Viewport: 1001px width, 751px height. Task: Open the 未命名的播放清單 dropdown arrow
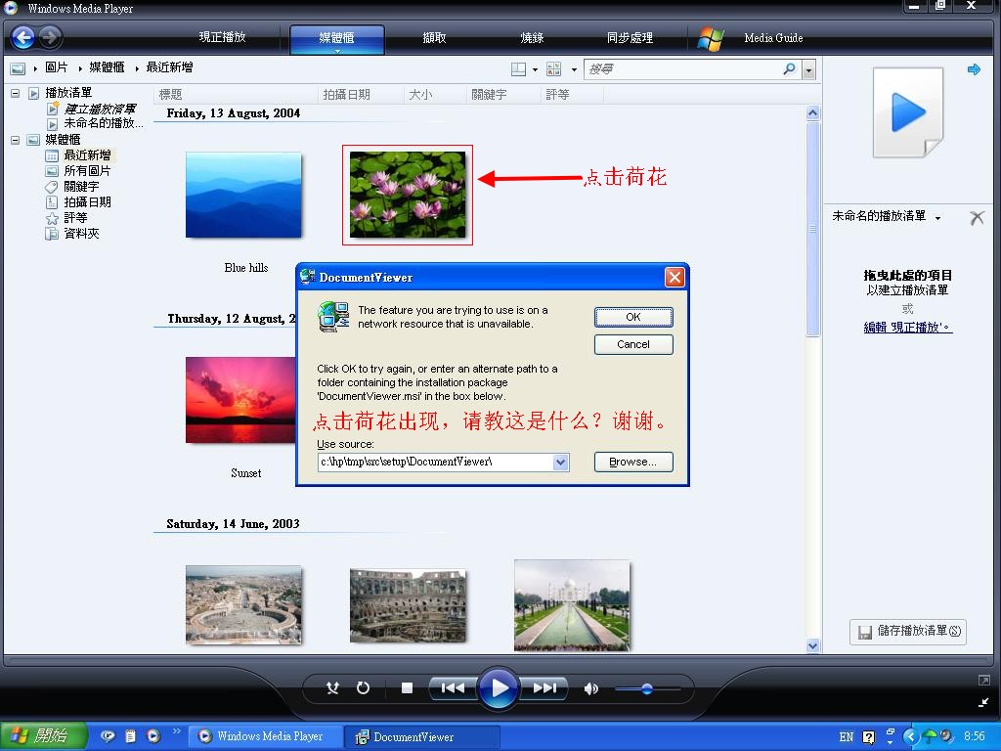click(x=937, y=218)
